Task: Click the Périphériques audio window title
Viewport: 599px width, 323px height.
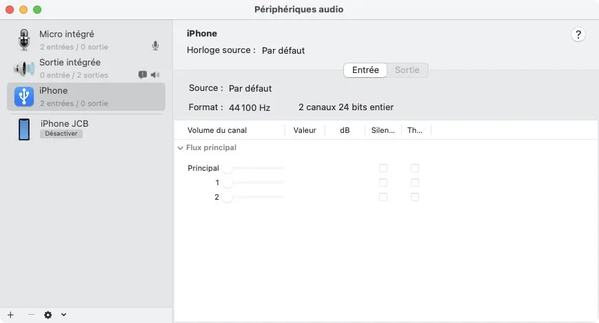Action: [x=298, y=9]
